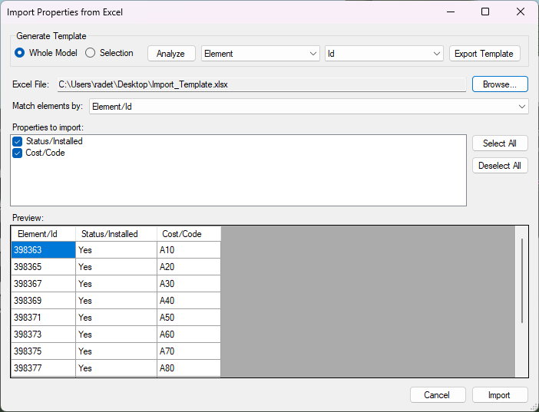Click the Analyze button
This screenshot has height=412, width=539.
pos(171,54)
